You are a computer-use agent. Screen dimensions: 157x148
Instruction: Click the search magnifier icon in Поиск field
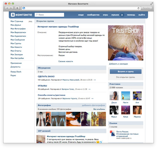37,15
